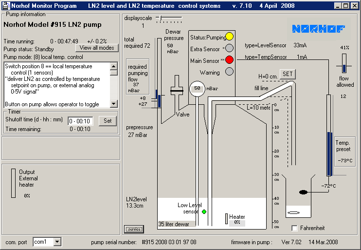The image size is (361, 250).
Task: Click the Temp. preset -73°C box
Action: 344,151
